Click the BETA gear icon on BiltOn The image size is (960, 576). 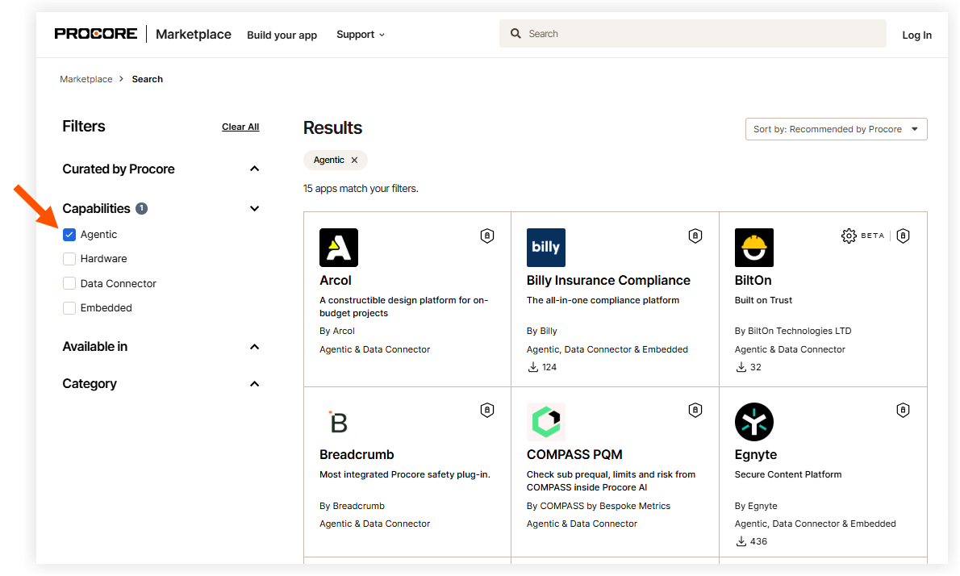tap(849, 236)
